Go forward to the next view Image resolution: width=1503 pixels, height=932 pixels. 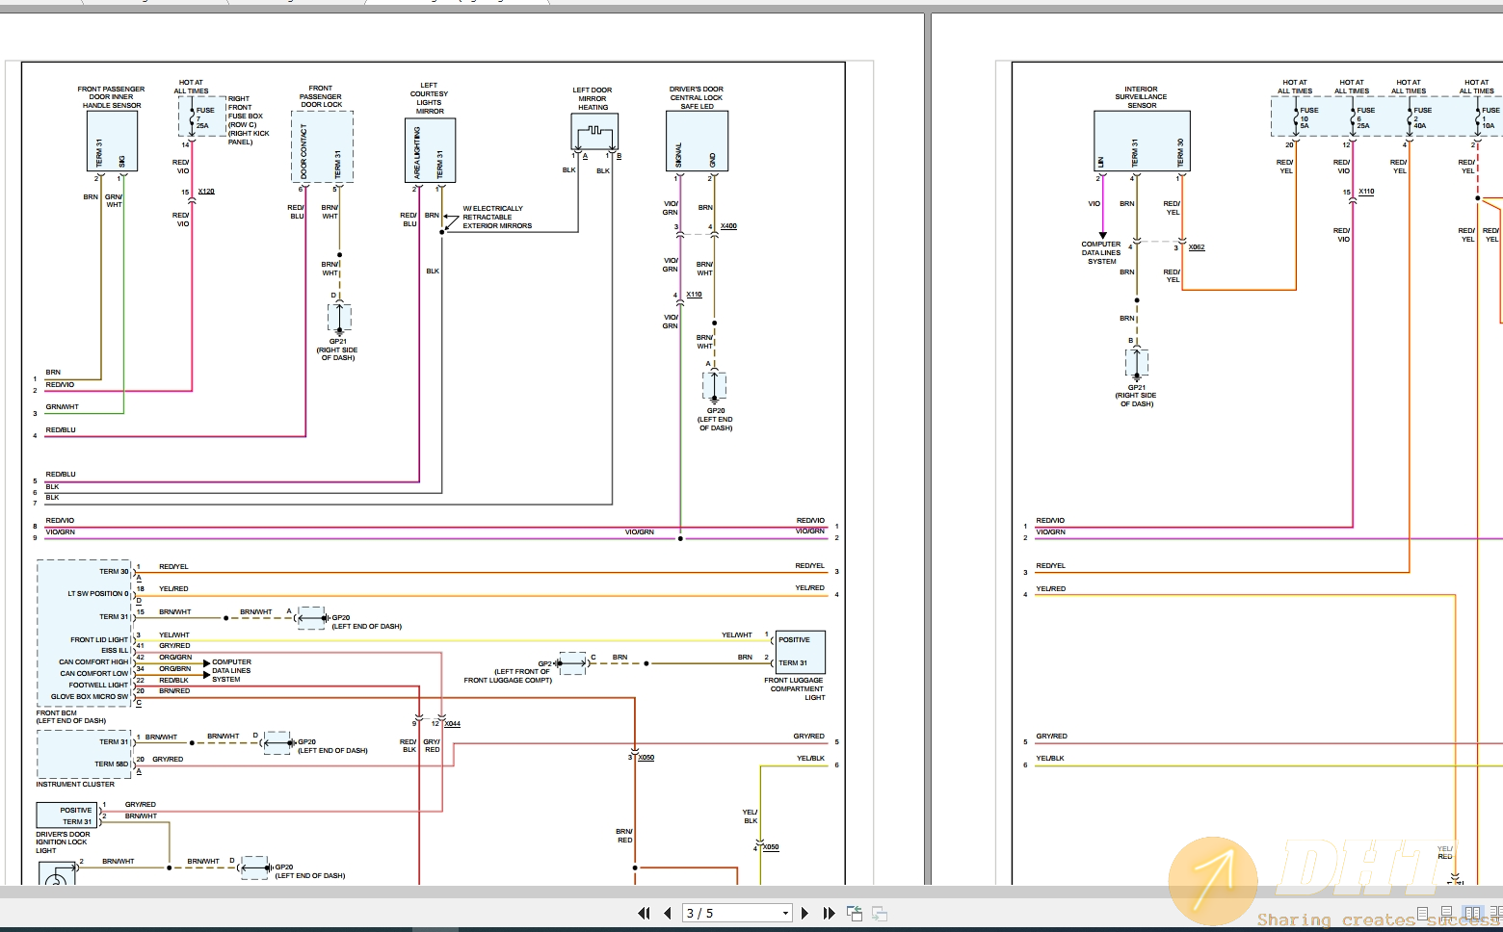coord(879,913)
